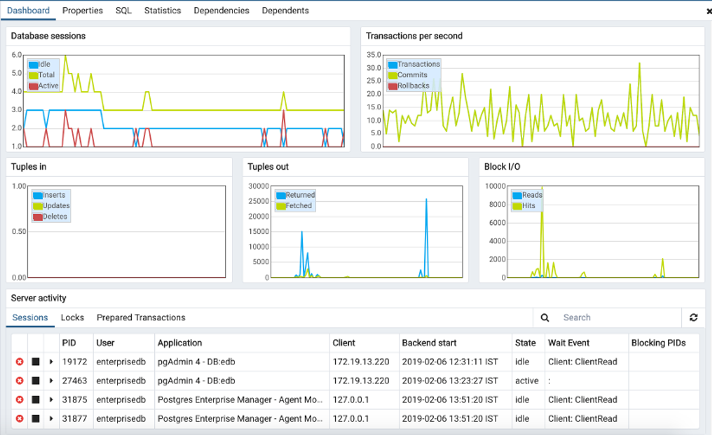This screenshot has height=435, width=712.
Task: View the Prepared Transactions tab
Action: pos(142,317)
